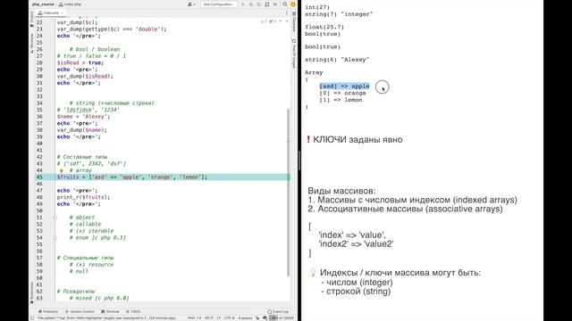The height and width of the screenshot is (321, 572).
Task: Place cursor on line 45 $fruits assignment
Action: (x=131, y=177)
